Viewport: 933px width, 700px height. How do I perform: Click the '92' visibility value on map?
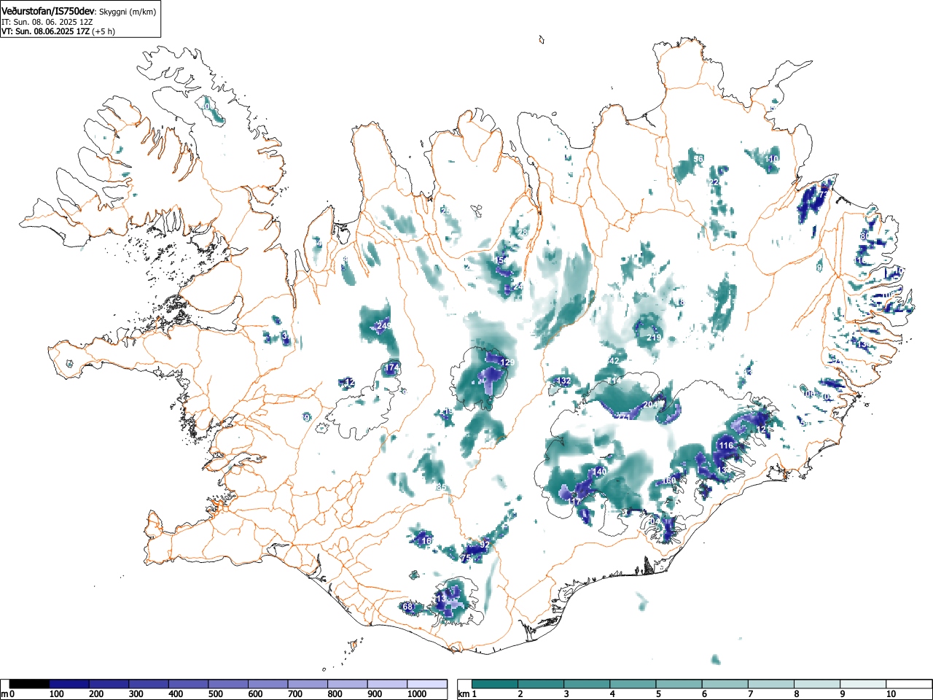pos(485,545)
